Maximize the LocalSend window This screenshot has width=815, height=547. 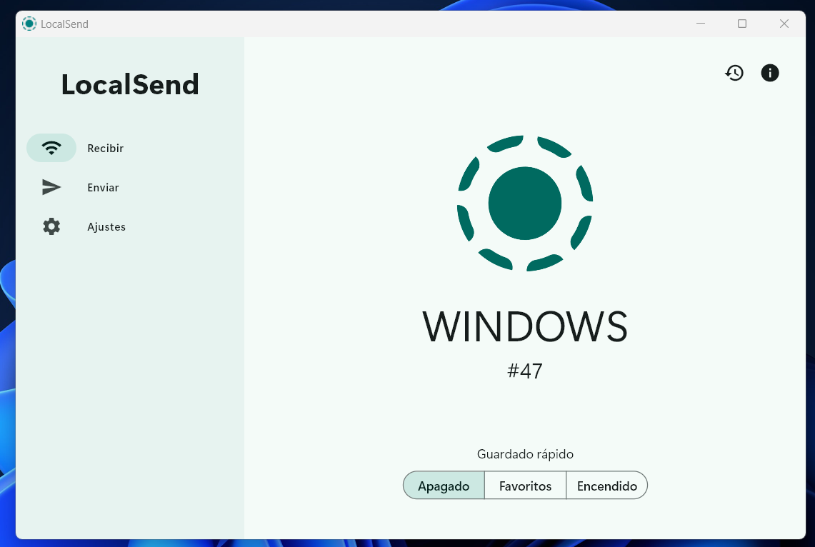coord(742,24)
